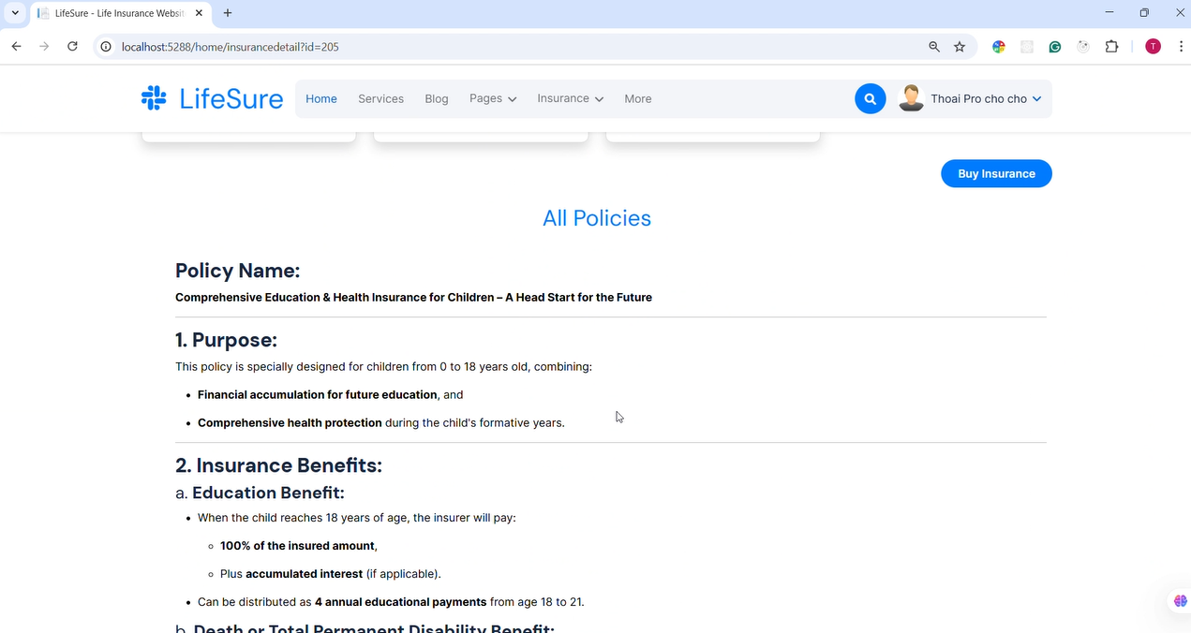Open the Services nav item

(380, 98)
